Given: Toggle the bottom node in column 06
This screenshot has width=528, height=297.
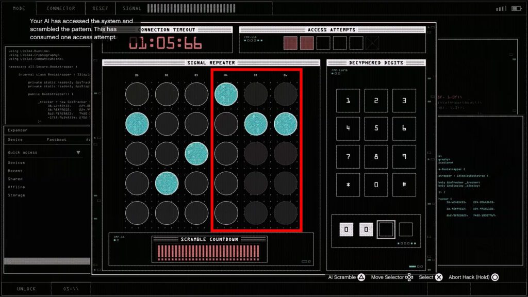Looking at the screenshot, I should [285, 213].
